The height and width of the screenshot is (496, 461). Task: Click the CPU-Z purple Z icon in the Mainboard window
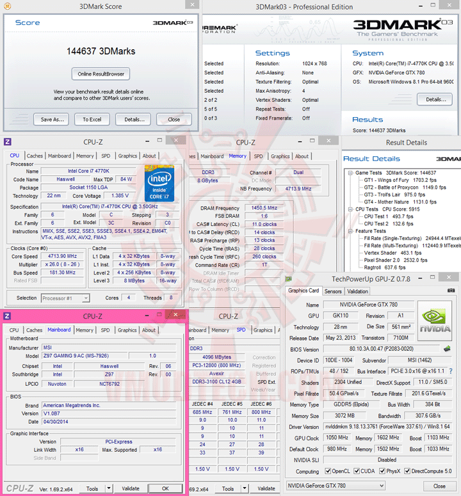pos(7,316)
